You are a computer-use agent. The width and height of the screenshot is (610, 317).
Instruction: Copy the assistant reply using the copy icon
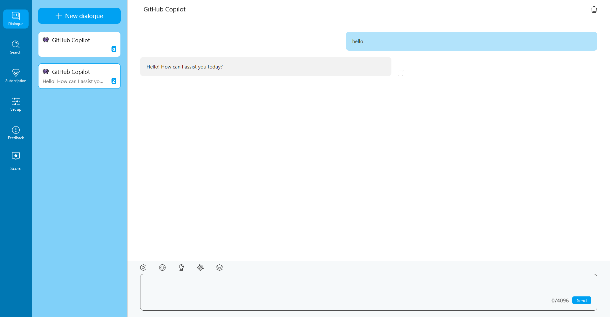coord(401,73)
